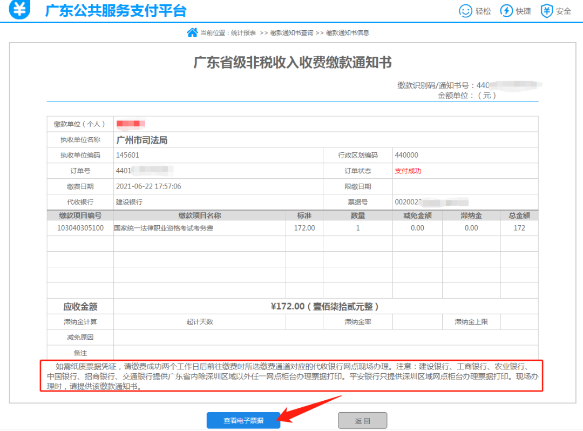Viewport: 583px width, 431px height.
Task: Go to 缴款通知书查询 breadcrumb
Action: 291,33
